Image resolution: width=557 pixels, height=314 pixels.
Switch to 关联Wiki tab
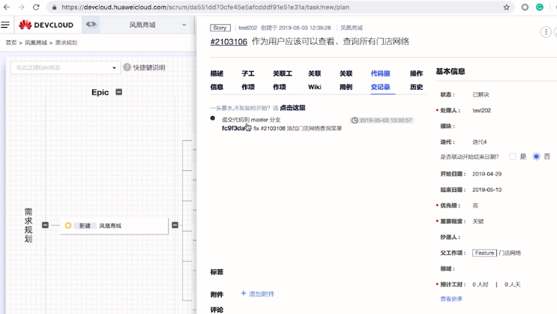pos(314,80)
